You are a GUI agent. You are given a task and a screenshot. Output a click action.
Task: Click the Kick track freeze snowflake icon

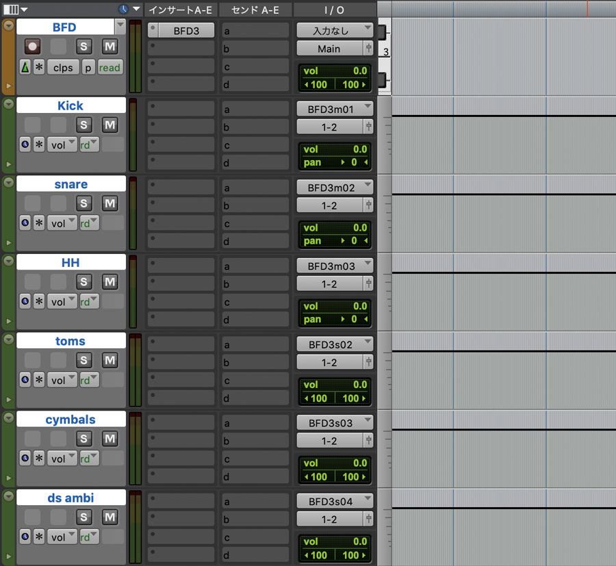tap(39, 144)
